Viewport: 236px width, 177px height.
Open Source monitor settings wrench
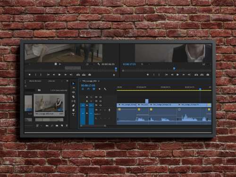[x=99, y=64]
